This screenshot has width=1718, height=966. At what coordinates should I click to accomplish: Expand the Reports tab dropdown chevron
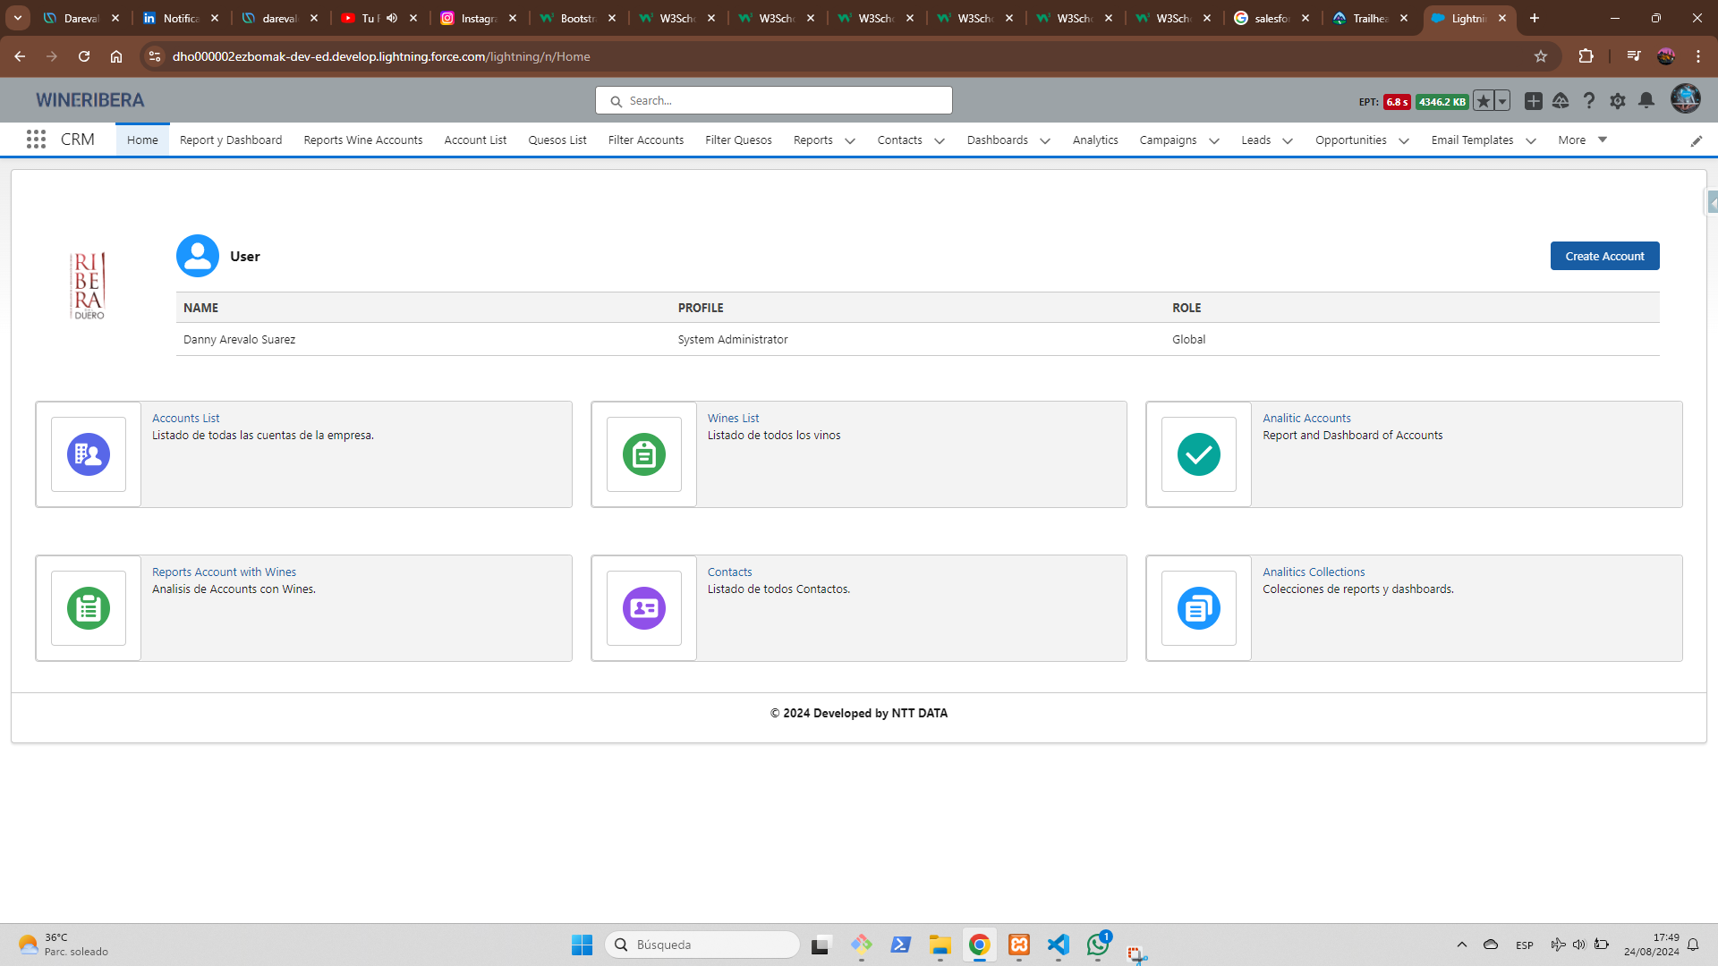pyautogui.click(x=849, y=140)
